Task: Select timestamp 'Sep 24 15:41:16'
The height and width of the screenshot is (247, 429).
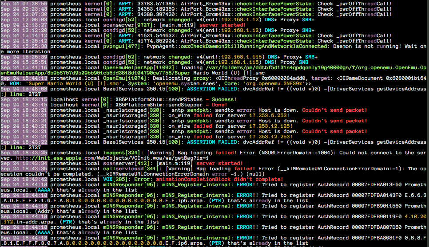Action: [x=24, y=68]
